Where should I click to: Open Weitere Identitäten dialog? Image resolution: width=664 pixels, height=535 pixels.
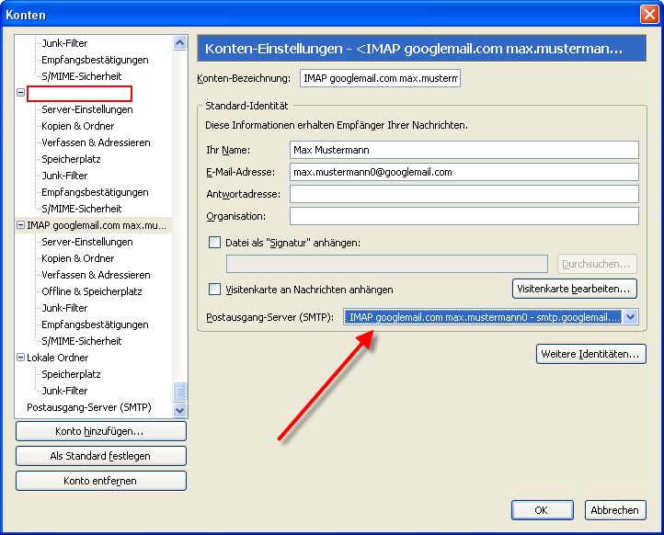[x=590, y=354]
